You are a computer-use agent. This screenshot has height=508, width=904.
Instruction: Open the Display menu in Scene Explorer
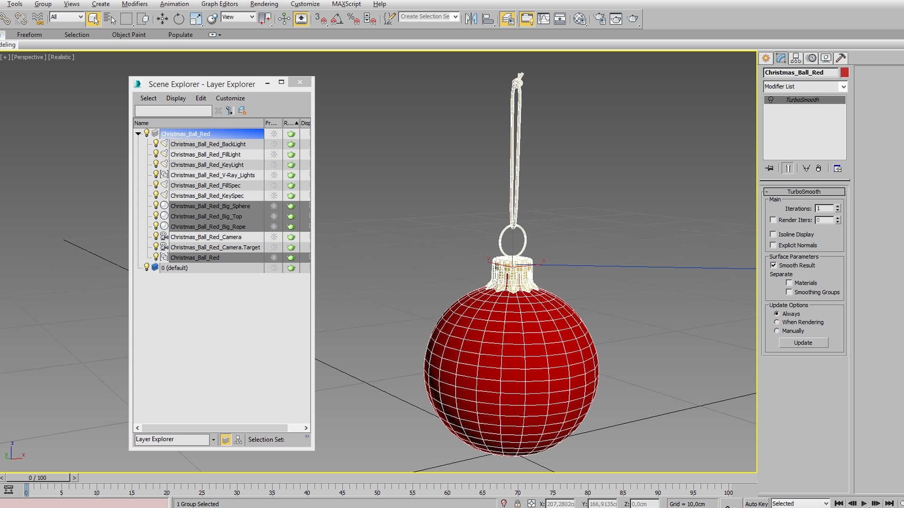176,98
